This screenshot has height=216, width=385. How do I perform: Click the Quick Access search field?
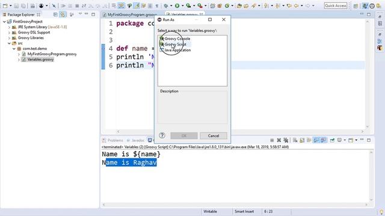[x=336, y=5]
